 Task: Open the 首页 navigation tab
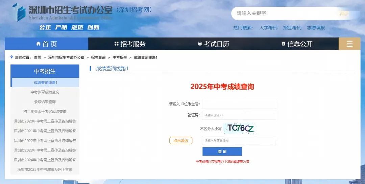click(x=47, y=44)
